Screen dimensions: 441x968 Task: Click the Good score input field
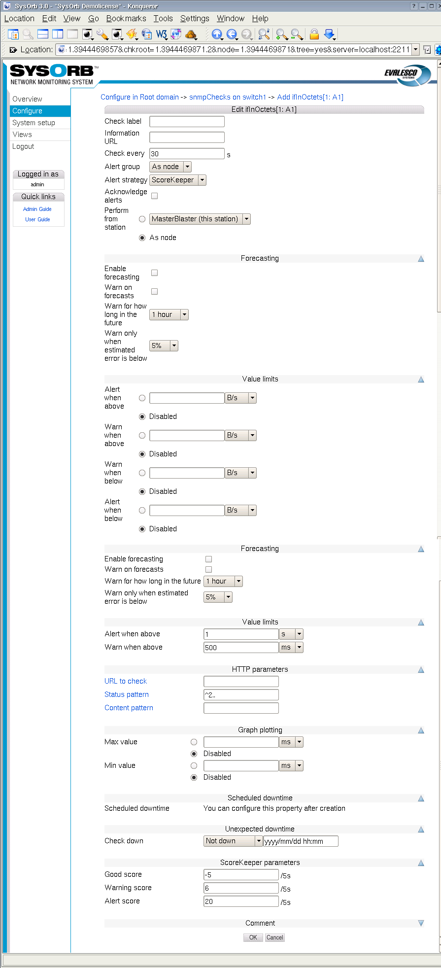pyautogui.click(x=241, y=875)
